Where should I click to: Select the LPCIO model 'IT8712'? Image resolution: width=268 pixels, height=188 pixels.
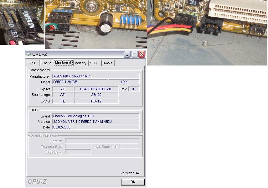click(x=96, y=101)
